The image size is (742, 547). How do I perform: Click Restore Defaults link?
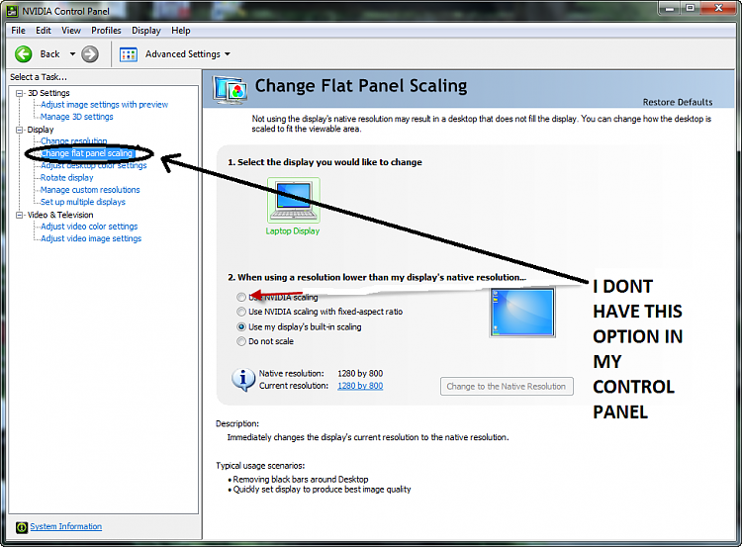[677, 102]
